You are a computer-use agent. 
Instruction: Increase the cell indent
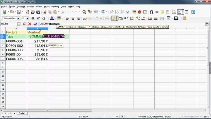pos(150,18)
